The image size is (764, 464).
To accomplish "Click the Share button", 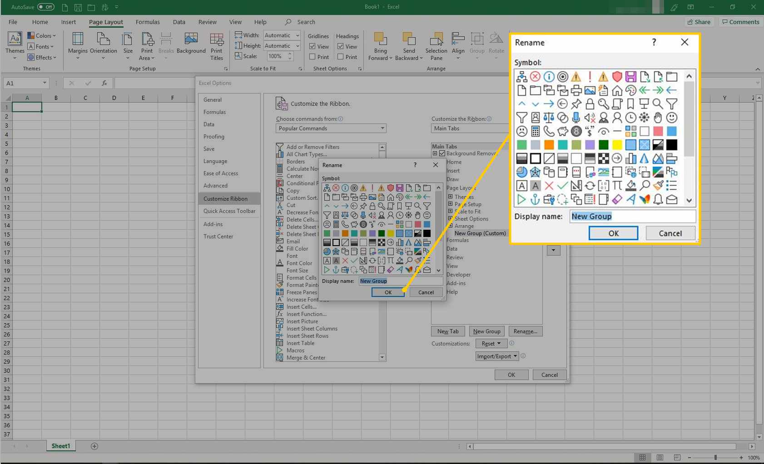I will pos(699,22).
